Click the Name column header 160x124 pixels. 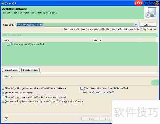[47, 40]
